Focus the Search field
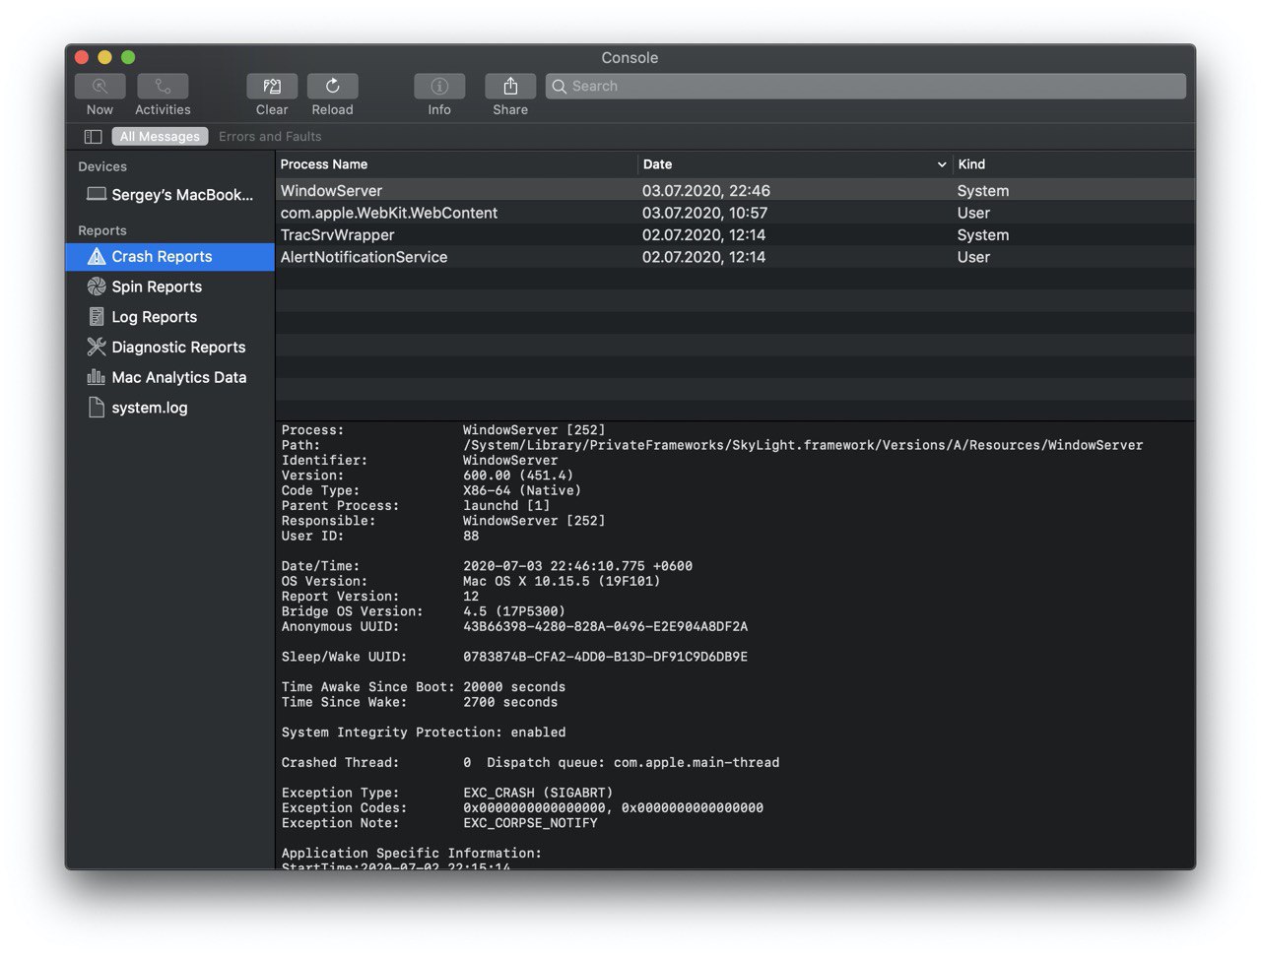This screenshot has width=1261, height=956. click(x=866, y=87)
